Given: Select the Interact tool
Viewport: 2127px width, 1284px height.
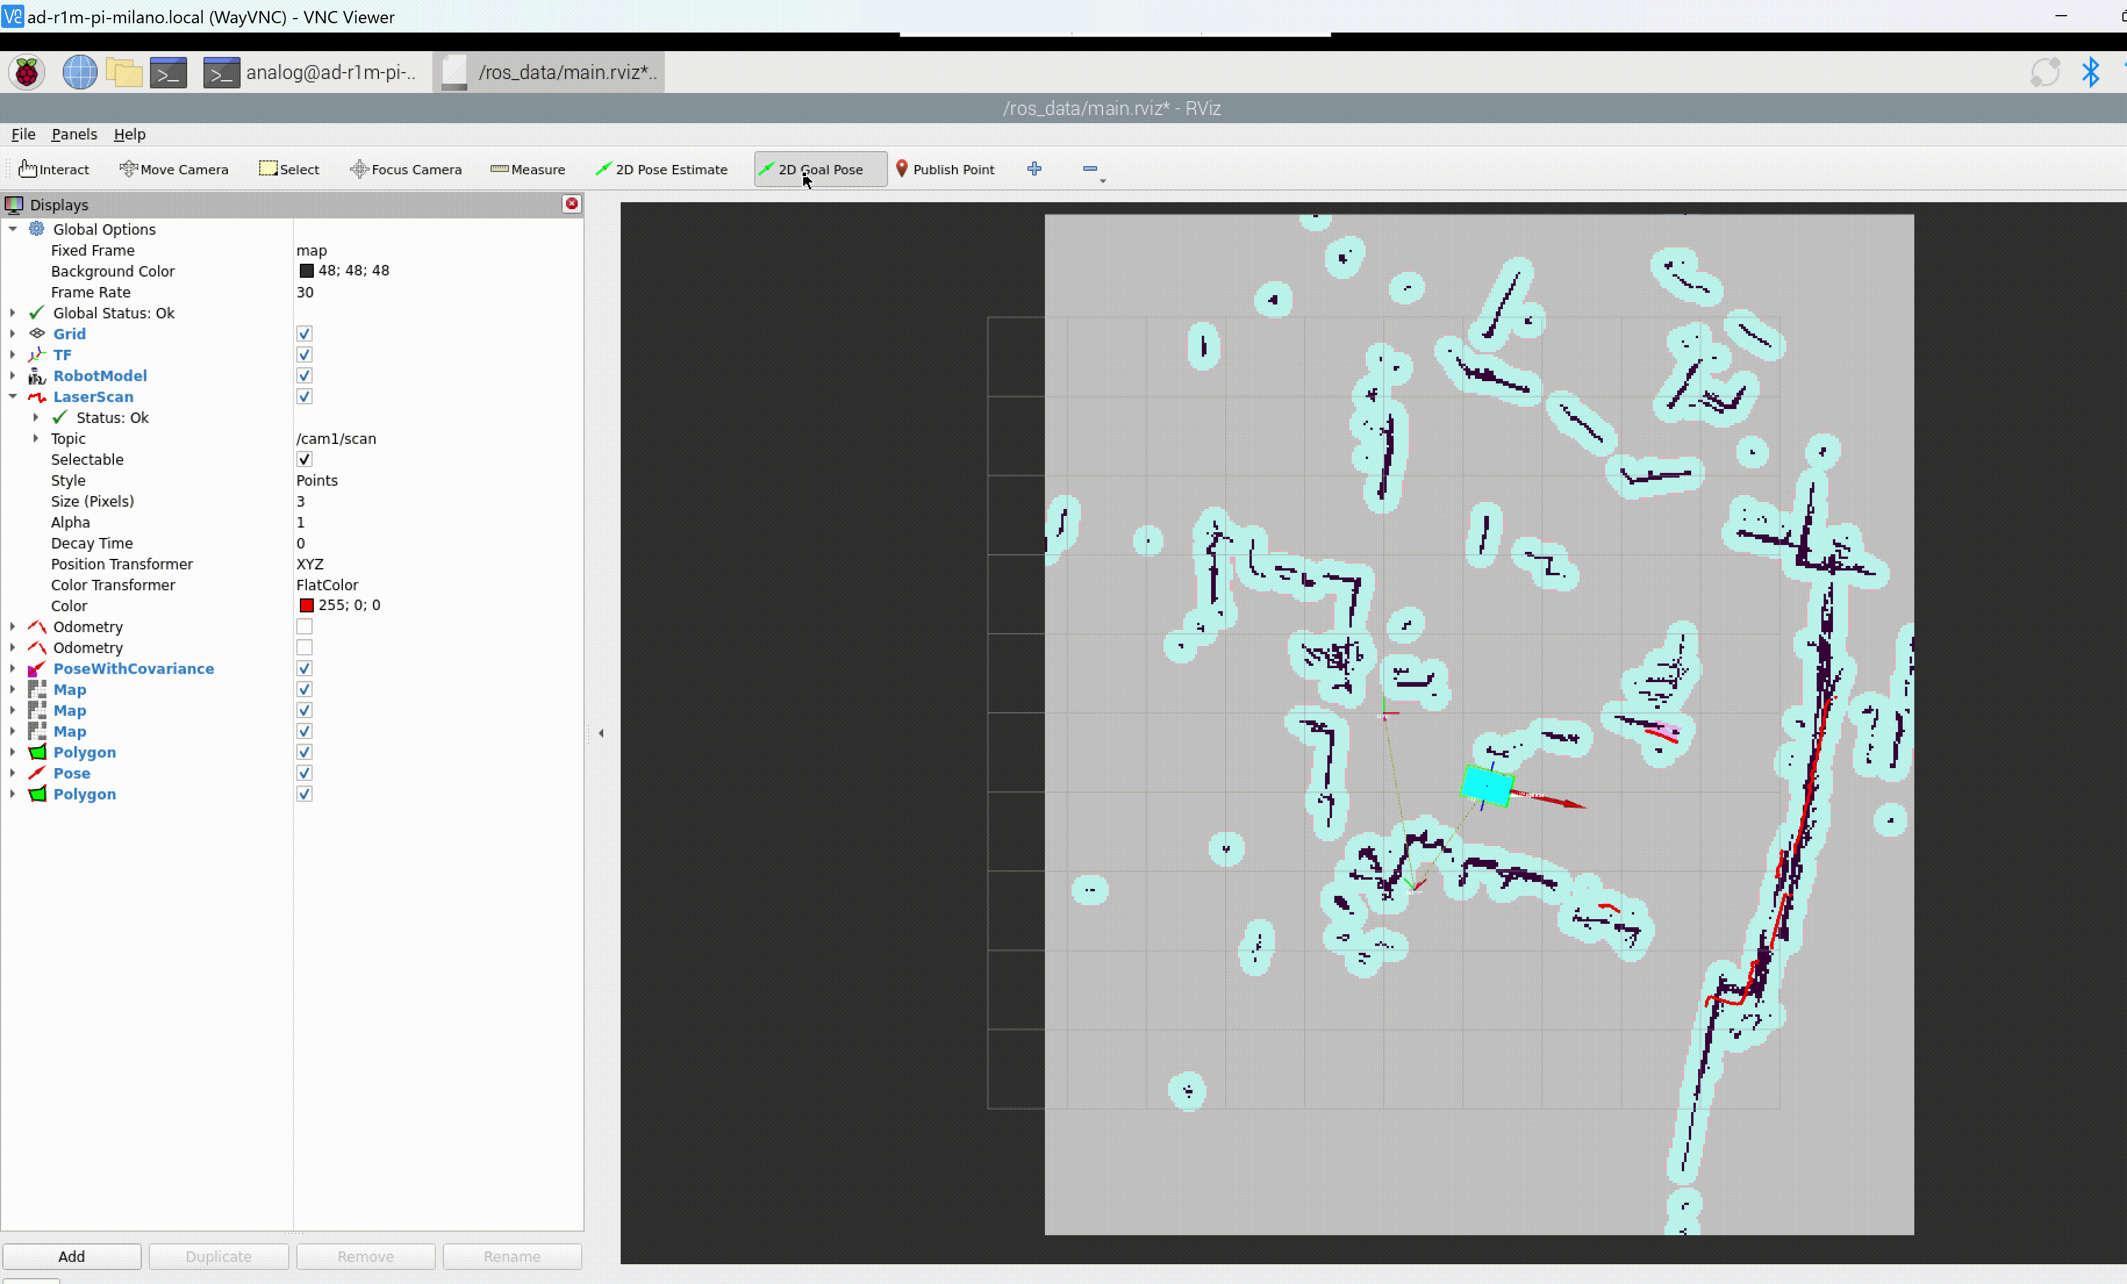Looking at the screenshot, I should (x=55, y=169).
